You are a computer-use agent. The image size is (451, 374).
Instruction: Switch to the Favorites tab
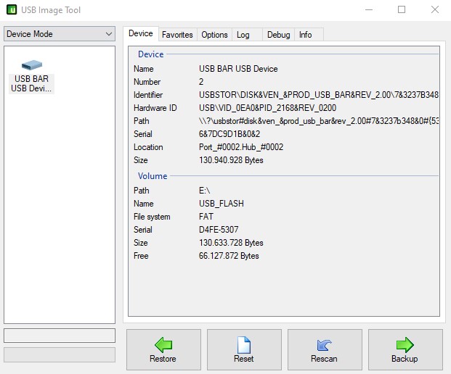coord(177,35)
